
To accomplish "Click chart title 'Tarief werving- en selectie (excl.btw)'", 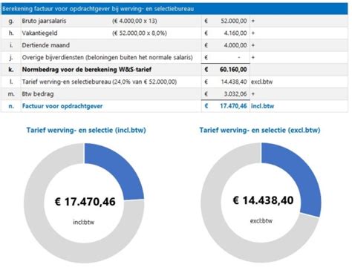I will pos(260,130).
